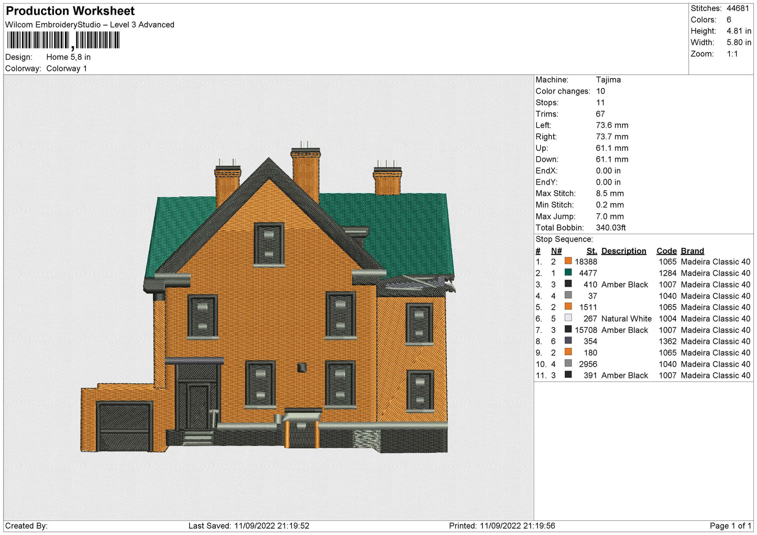Select the Trims value 67
This screenshot has width=757, height=535.
600,114
